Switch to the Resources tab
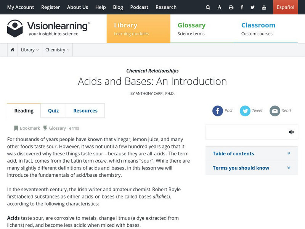This screenshot has width=305, height=229. pyautogui.click(x=85, y=111)
